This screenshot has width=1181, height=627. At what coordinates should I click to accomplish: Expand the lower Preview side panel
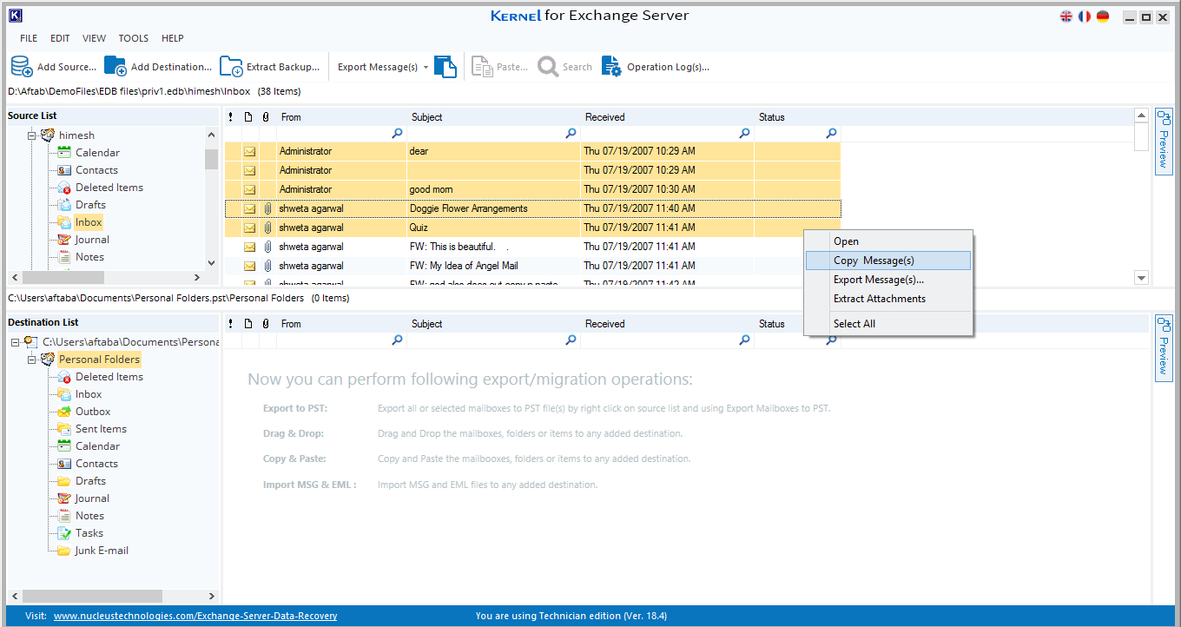[x=1164, y=347]
